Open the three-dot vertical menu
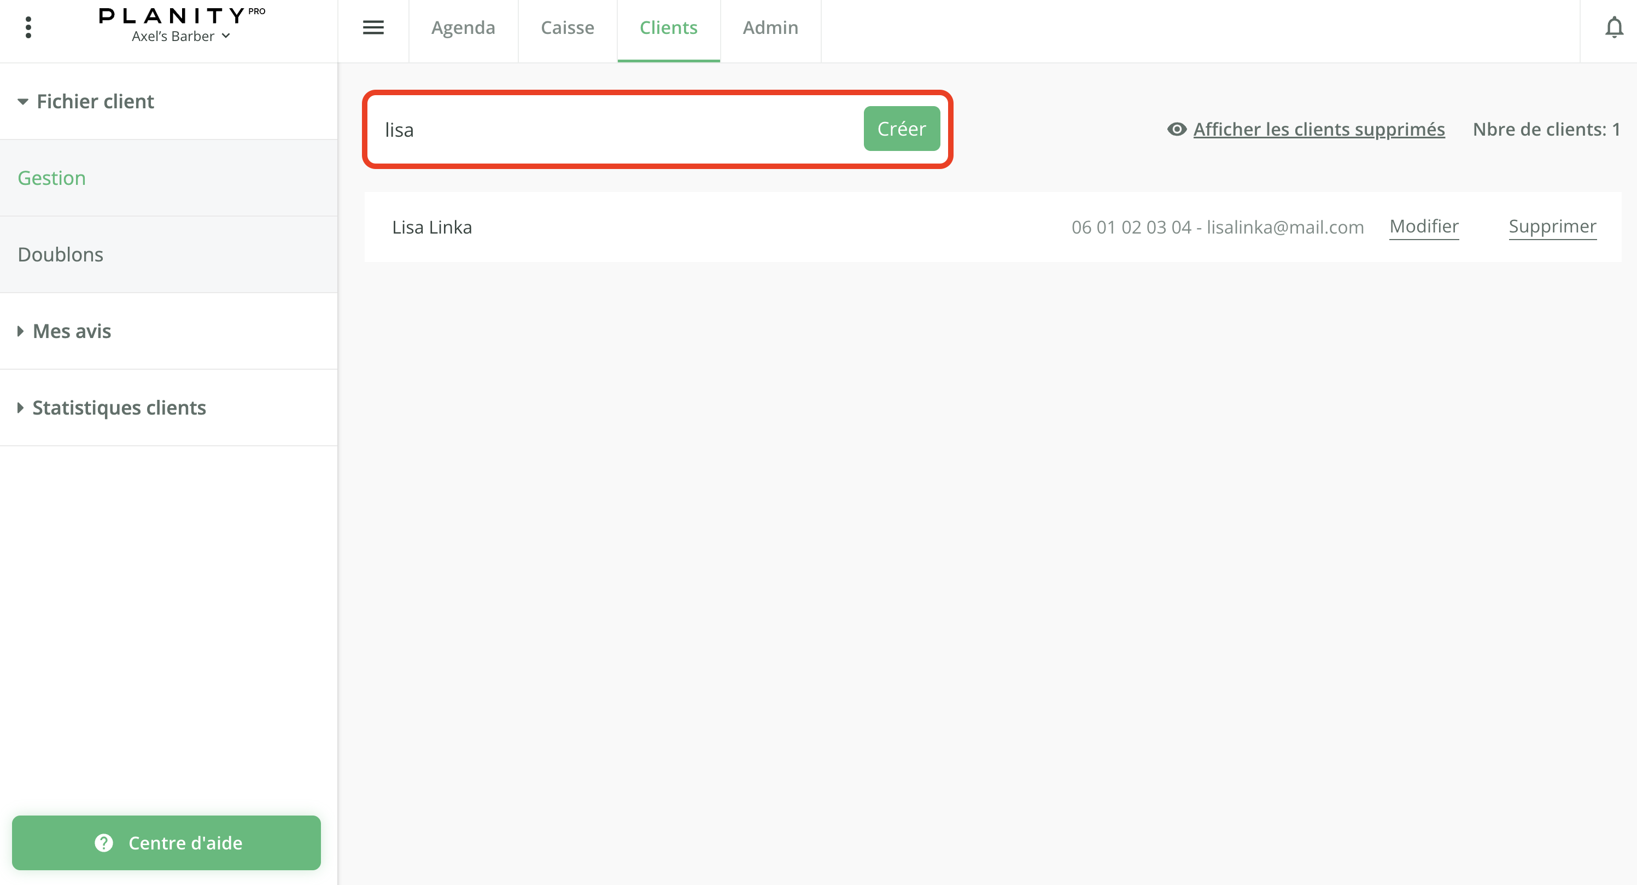 click(x=28, y=27)
